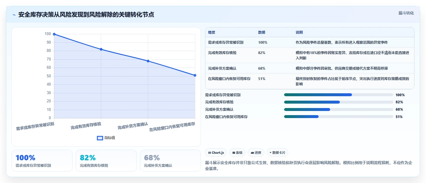426x183 pixels.
Task: Click the Chart.js tag
Action: pos(216,153)
